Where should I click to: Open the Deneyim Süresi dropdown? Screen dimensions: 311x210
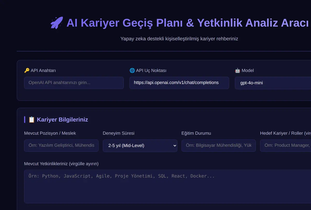click(x=140, y=146)
